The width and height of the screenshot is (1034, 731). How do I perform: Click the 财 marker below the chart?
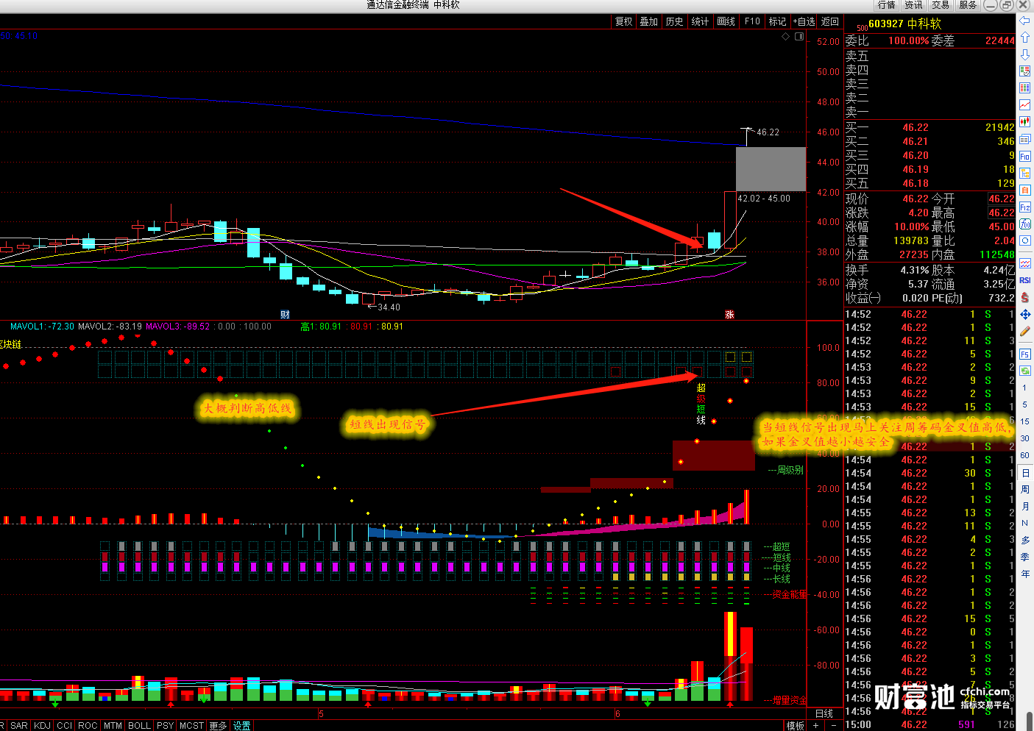285,315
